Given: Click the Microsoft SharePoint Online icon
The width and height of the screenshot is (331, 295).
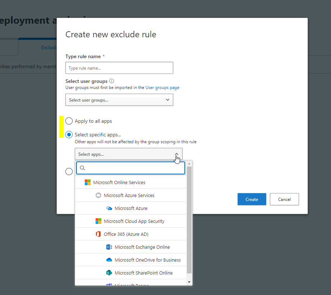Looking at the screenshot, I should pyautogui.click(x=109, y=273).
